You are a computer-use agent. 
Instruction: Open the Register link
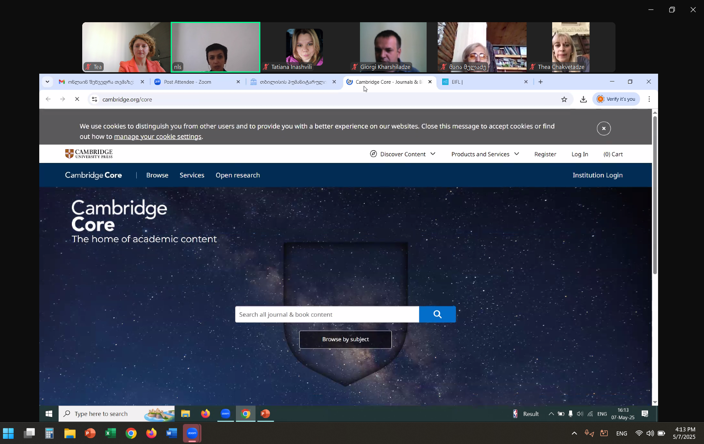click(x=545, y=154)
